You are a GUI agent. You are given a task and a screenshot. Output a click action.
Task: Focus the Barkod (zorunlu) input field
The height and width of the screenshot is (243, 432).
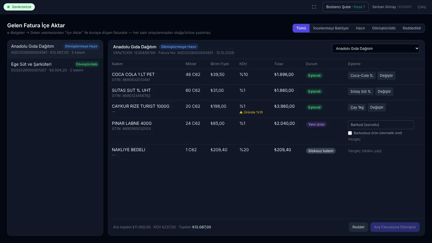(381, 125)
